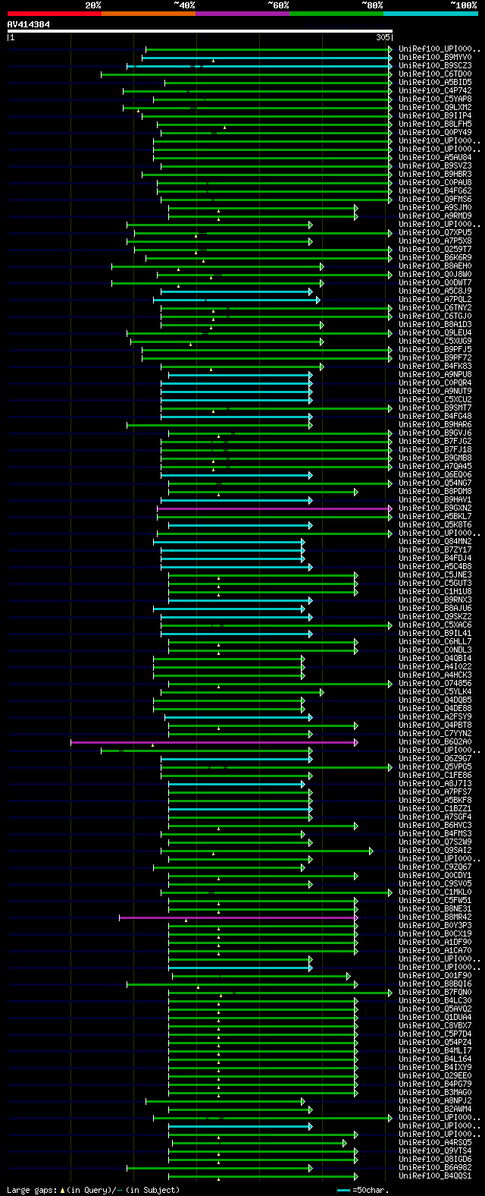Screen dimensions: 485x1196
Task: Select the UniRef100_Q5VPG5 label
Action: click(435, 766)
